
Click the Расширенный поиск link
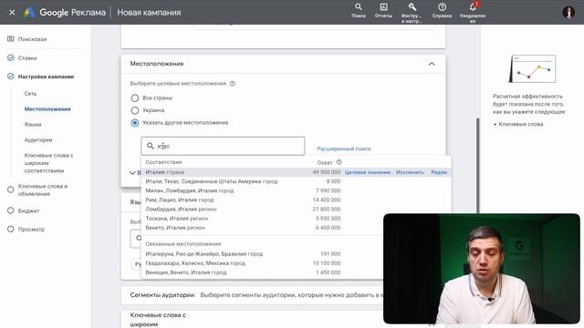(x=344, y=149)
